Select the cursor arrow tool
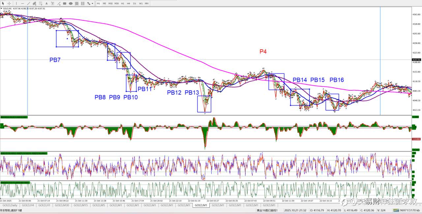This screenshot has height=214, width=422. (3, 3)
